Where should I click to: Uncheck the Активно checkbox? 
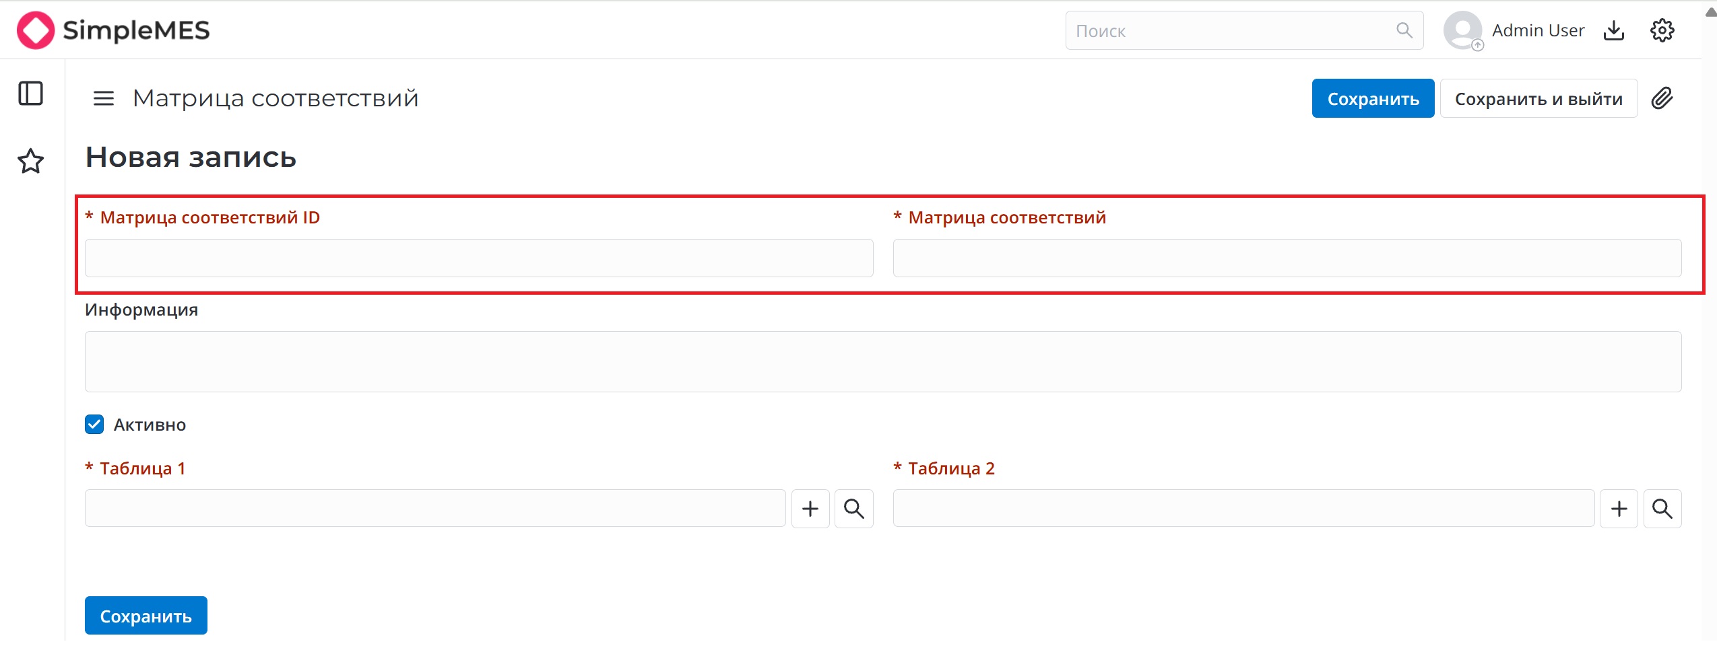pyautogui.click(x=94, y=424)
